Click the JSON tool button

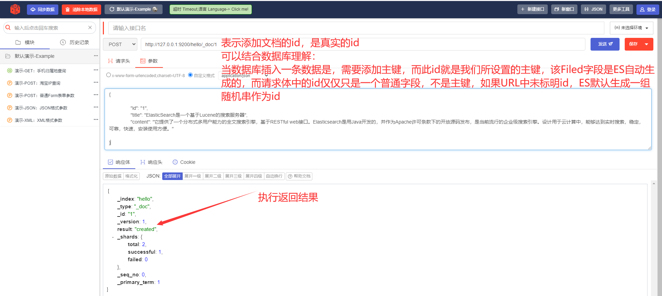click(x=594, y=9)
